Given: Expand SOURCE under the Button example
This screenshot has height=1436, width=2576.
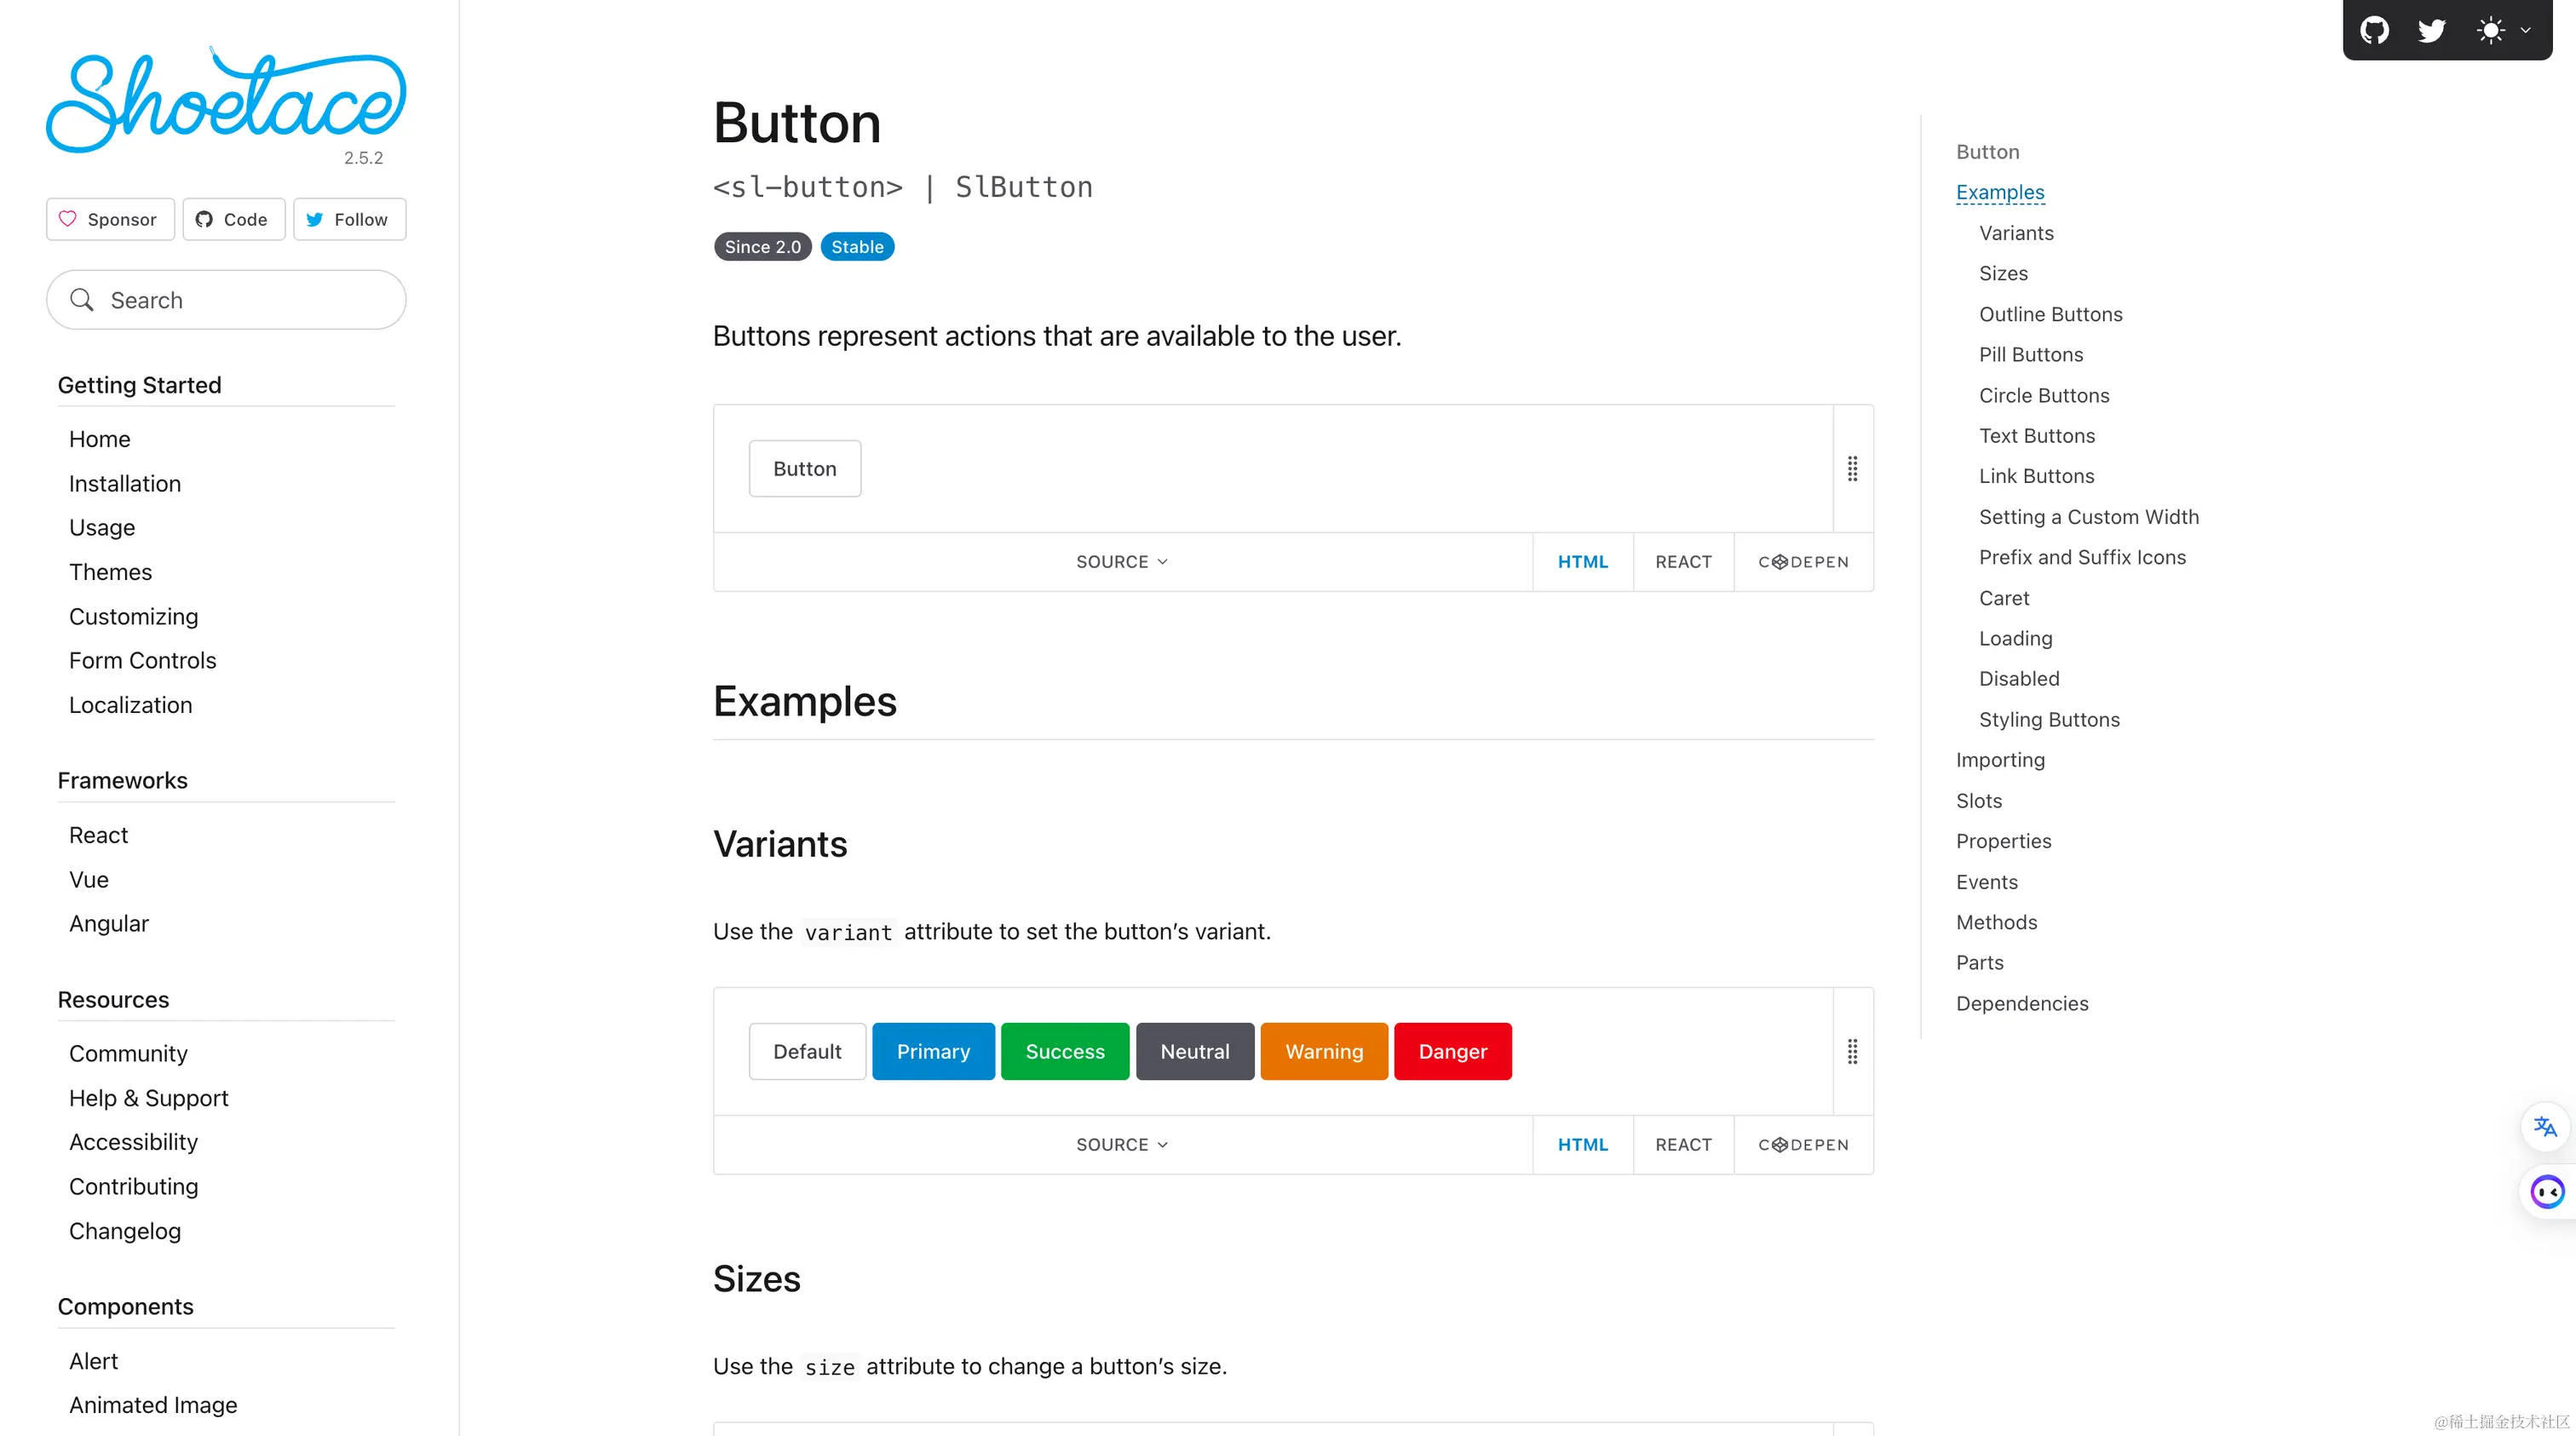Looking at the screenshot, I should [x=1122, y=561].
